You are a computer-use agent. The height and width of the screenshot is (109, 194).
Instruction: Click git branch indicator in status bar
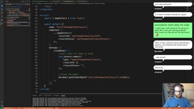coord(8,108)
